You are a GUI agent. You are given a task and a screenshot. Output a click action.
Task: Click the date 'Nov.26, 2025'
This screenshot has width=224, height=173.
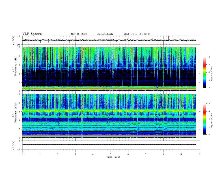point(79,34)
